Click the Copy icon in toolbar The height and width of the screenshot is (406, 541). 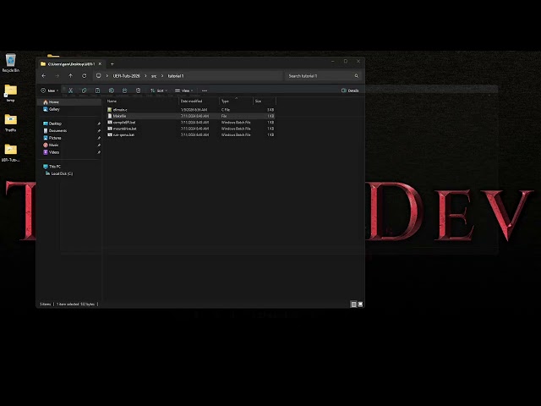point(84,91)
